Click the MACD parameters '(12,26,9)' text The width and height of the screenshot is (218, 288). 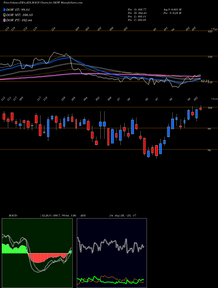(46, 216)
